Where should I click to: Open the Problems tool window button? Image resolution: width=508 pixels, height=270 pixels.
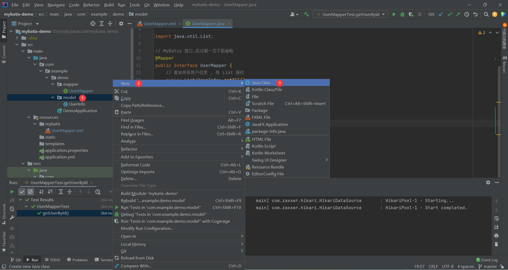(77, 260)
